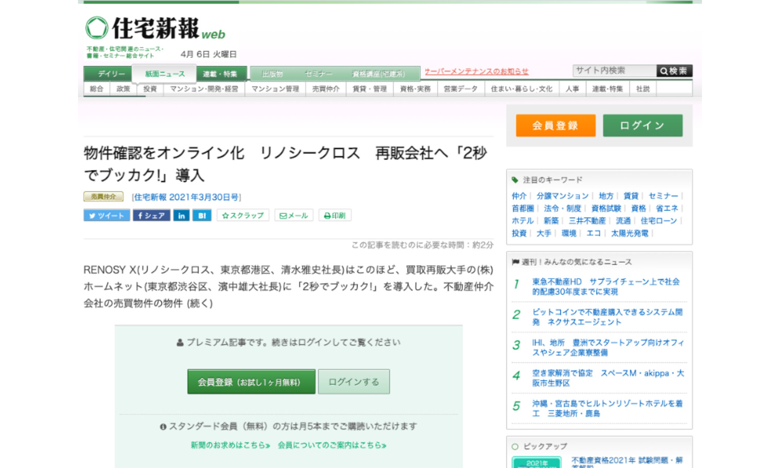Click the 仲介 keyword link

[519, 196]
